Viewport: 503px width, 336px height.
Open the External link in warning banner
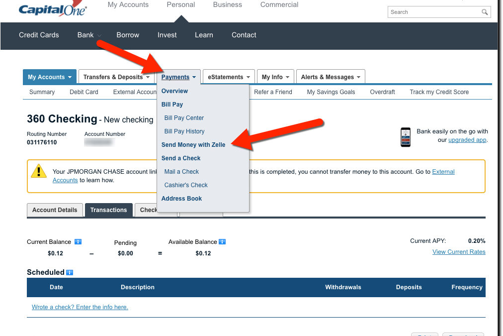443,172
